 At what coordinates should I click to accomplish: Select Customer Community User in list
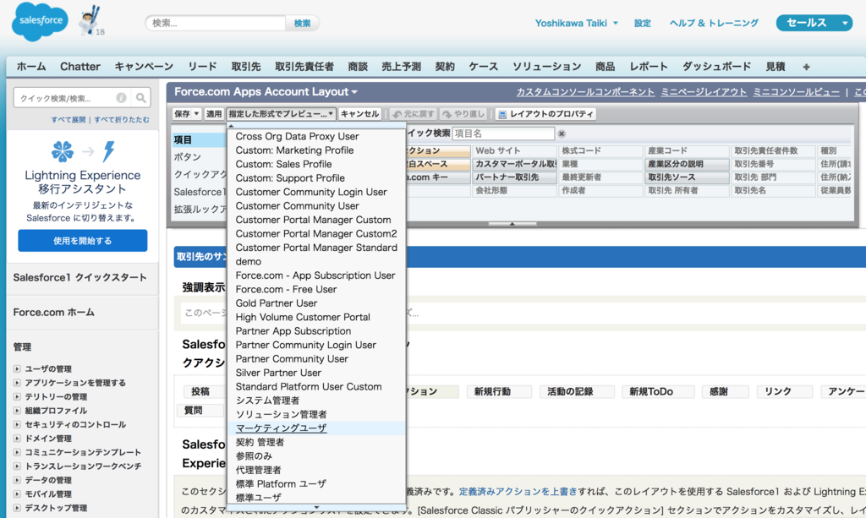[x=297, y=206]
